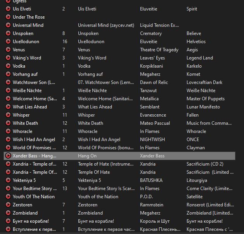
Task: Select the Sacrificium (CD 2) album cell
Action: coord(205,164)
